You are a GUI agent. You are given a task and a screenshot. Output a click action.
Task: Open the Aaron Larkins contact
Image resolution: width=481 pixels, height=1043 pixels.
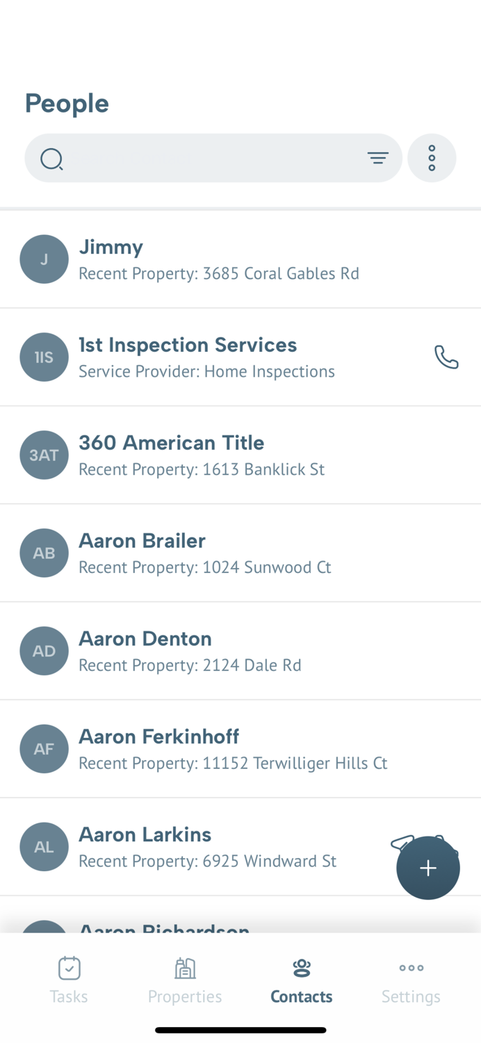coord(209,846)
